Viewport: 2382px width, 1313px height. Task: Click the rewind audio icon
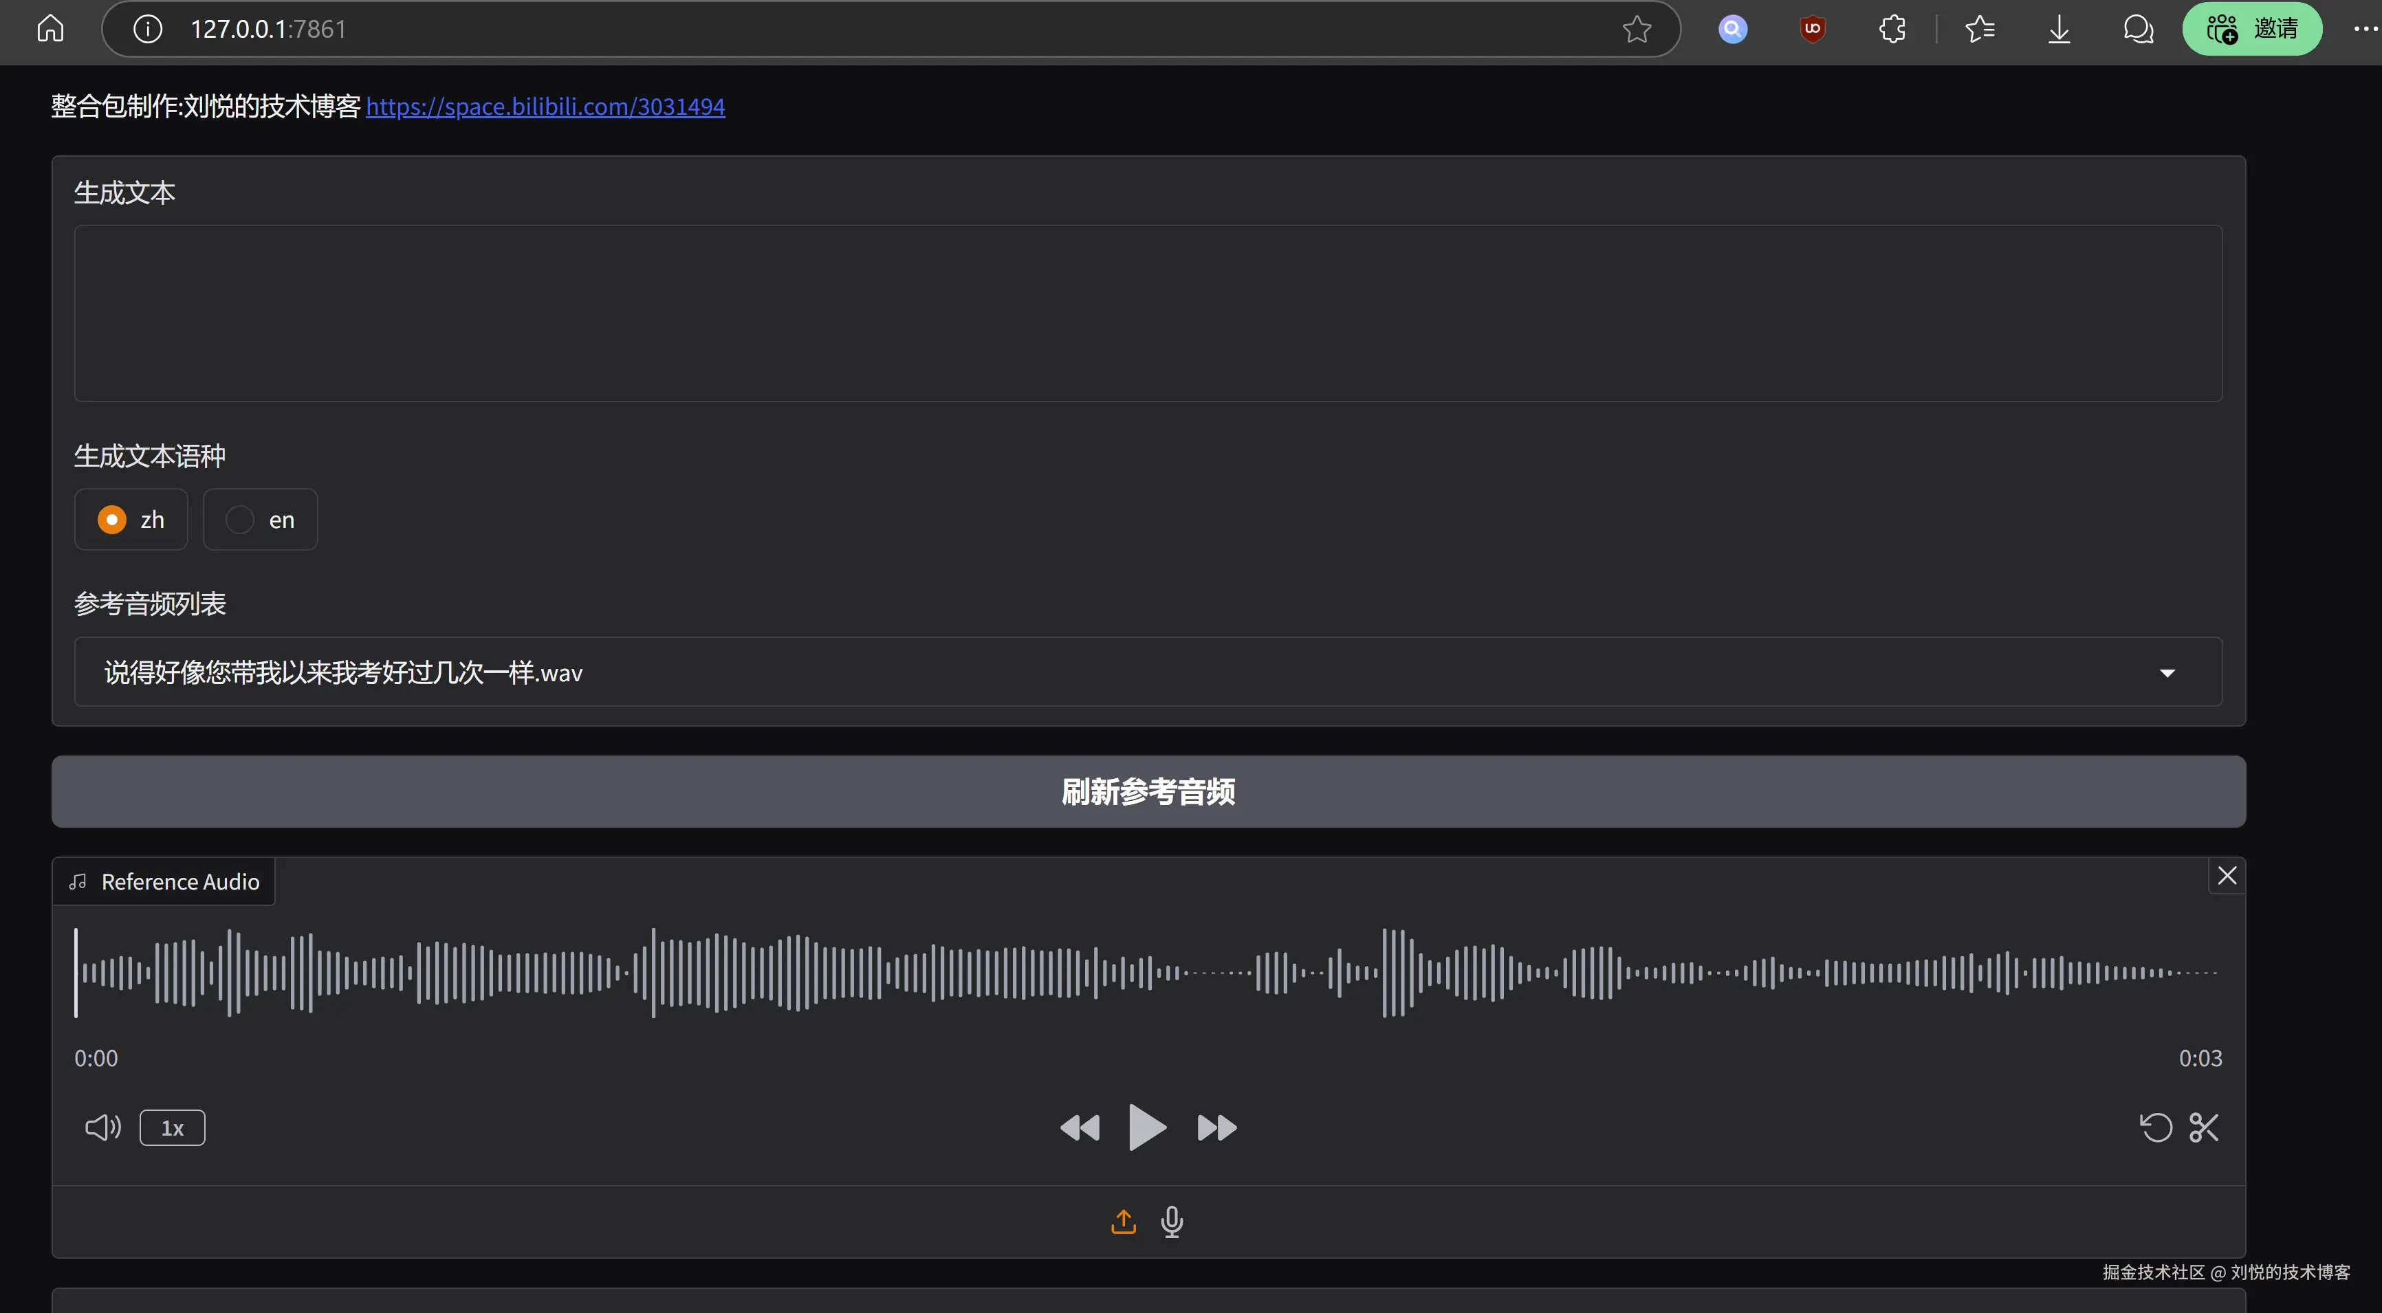tap(1079, 1127)
